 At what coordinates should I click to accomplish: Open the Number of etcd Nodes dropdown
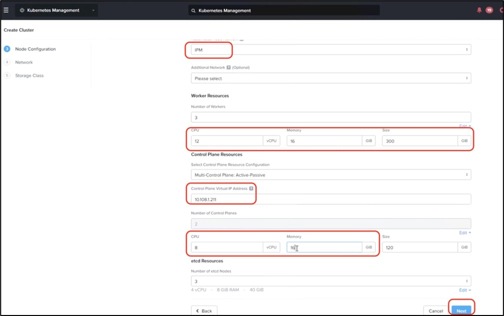point(331,281)
